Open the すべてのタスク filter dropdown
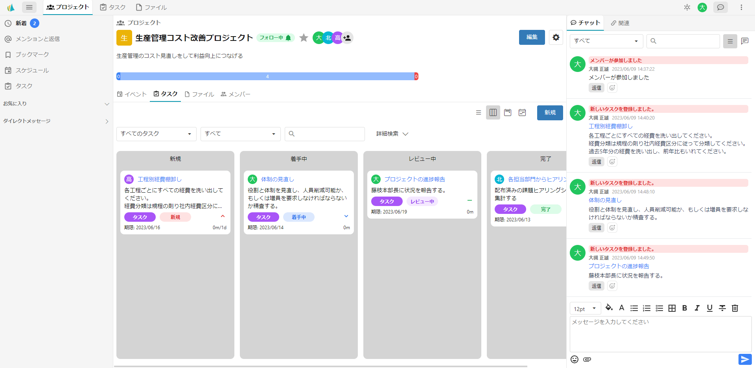Viewport: 755px width, 368px height. click(x=156, y=134)
